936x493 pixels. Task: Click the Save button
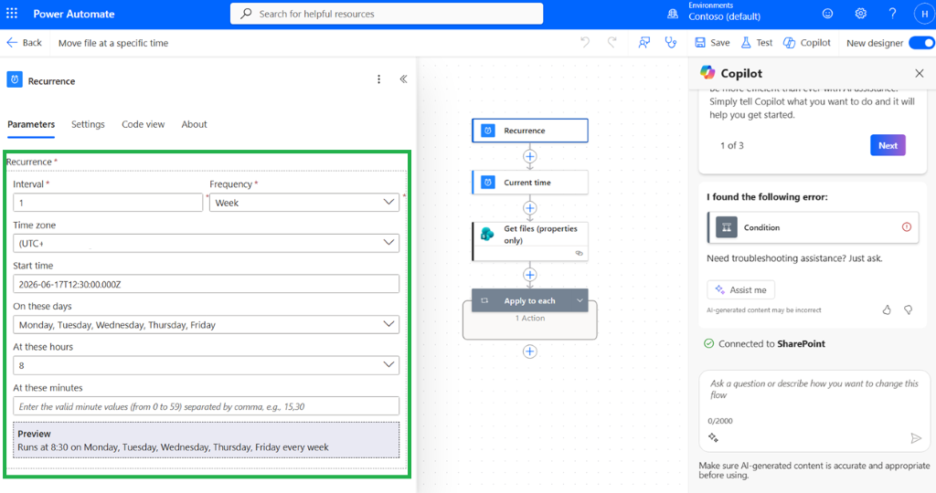[712, 42]
